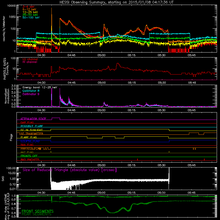Screen dimensions: 220x220
Task: Click the FRONTS OFF flag label
Action: [x=29, y=156]
